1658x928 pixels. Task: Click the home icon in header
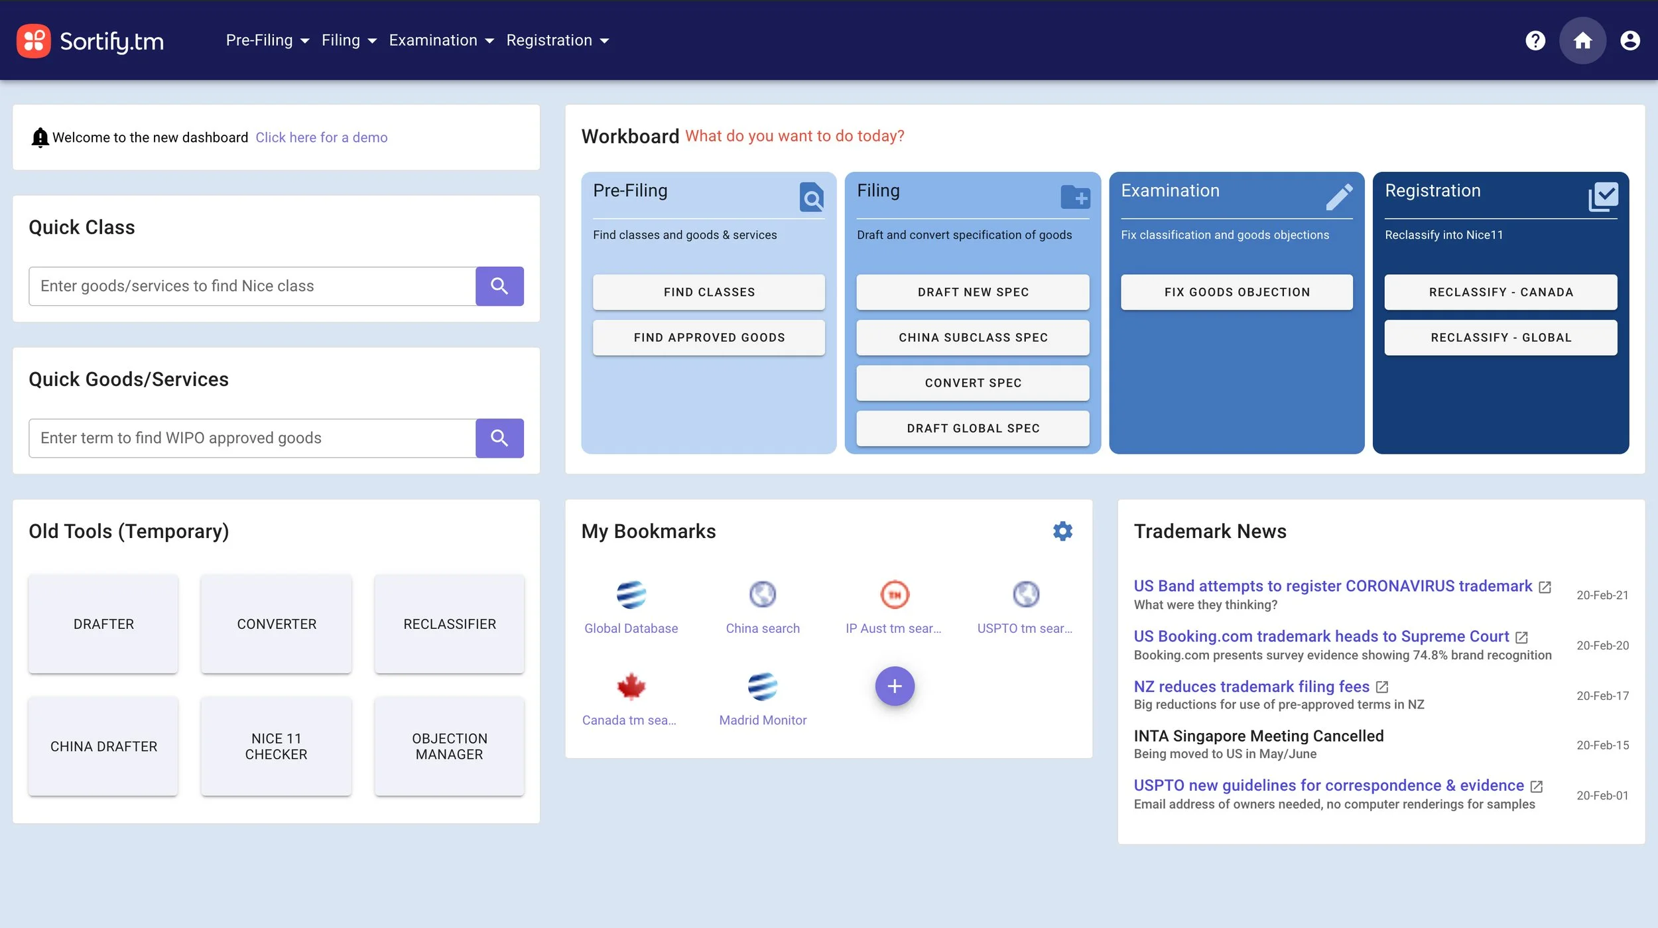[x=1582, y=40]
